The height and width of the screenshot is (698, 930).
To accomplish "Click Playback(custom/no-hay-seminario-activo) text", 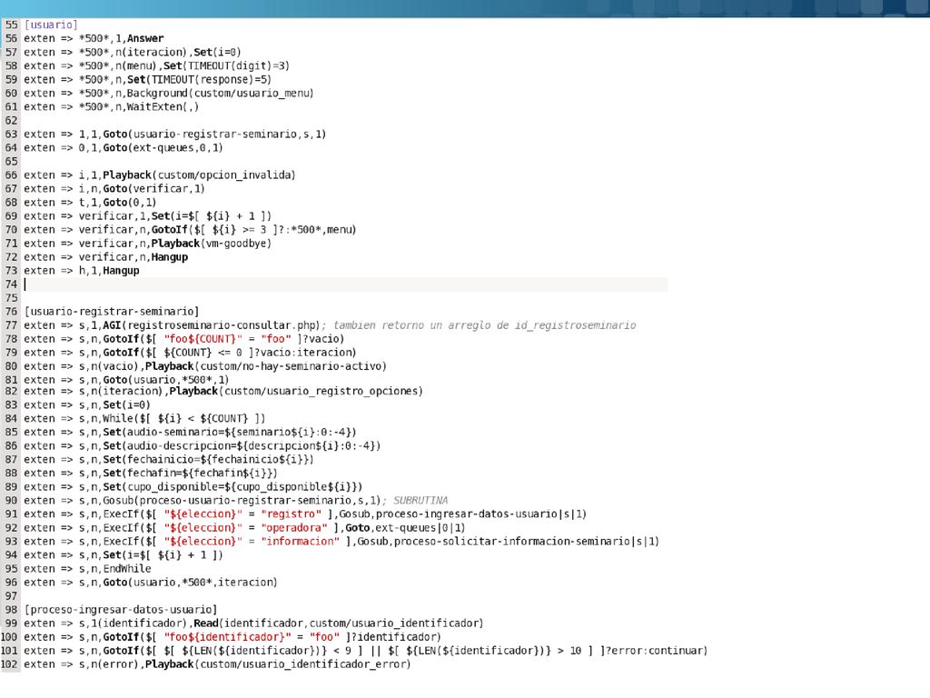I will [x=266, y=366].
